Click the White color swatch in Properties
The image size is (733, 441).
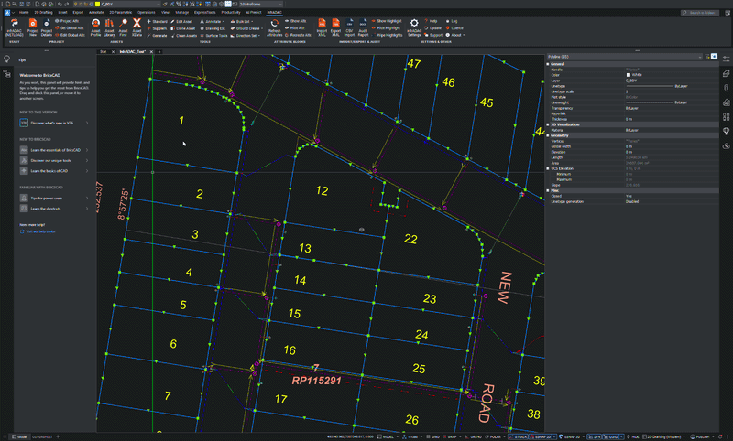coord(629,75)
